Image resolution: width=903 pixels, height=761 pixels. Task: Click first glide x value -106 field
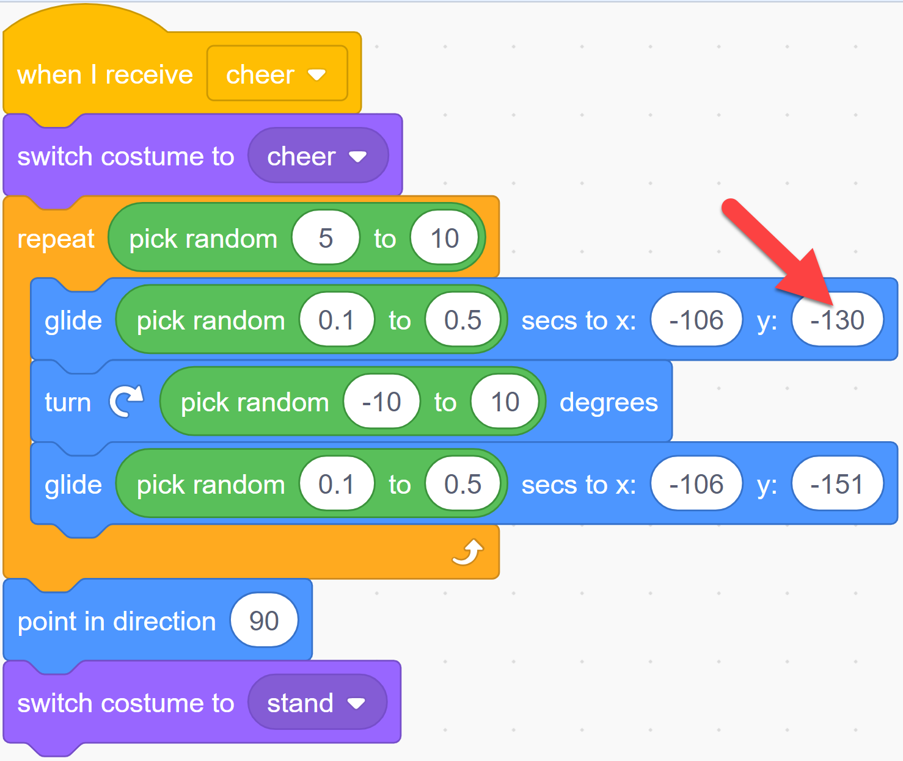(696, 320)
